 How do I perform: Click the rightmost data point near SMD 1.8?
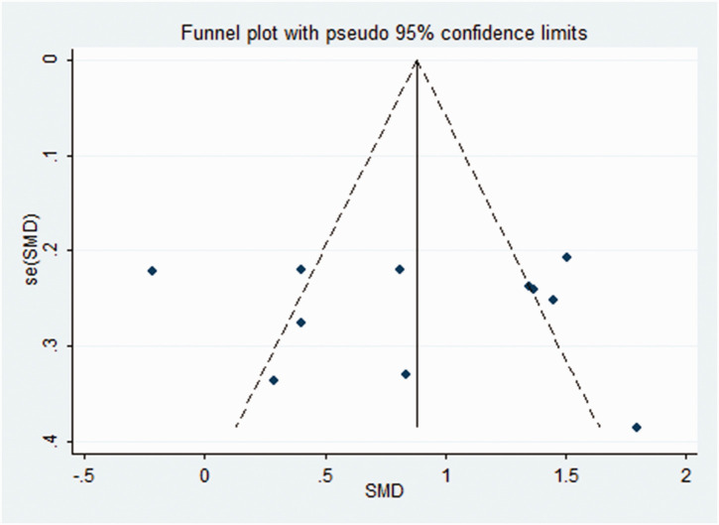(637, 427)
